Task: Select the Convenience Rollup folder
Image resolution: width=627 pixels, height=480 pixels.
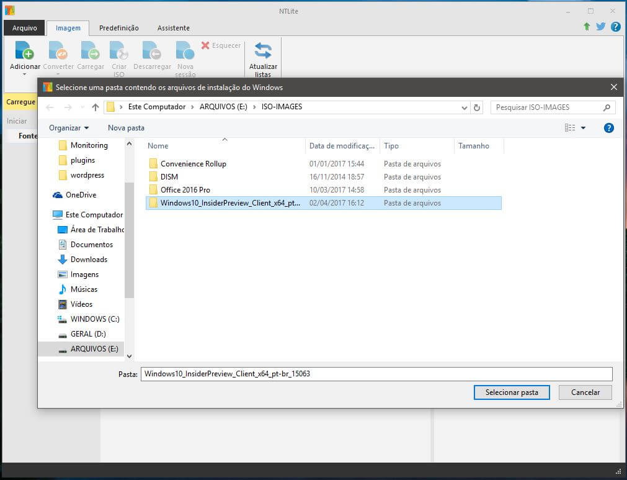Action: coord(324,164)
